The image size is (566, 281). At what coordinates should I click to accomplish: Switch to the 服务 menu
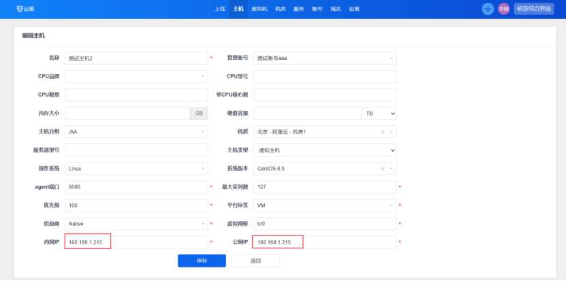coord(299,9)
